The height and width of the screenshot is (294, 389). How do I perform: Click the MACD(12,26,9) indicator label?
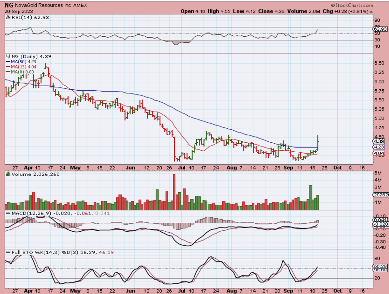click(x=29, y=213)
